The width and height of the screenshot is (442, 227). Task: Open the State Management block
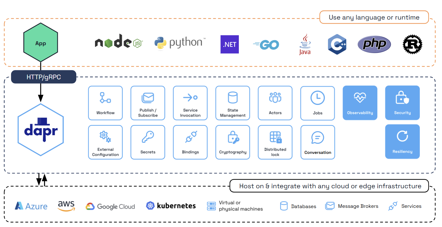(x=233, y=103)
